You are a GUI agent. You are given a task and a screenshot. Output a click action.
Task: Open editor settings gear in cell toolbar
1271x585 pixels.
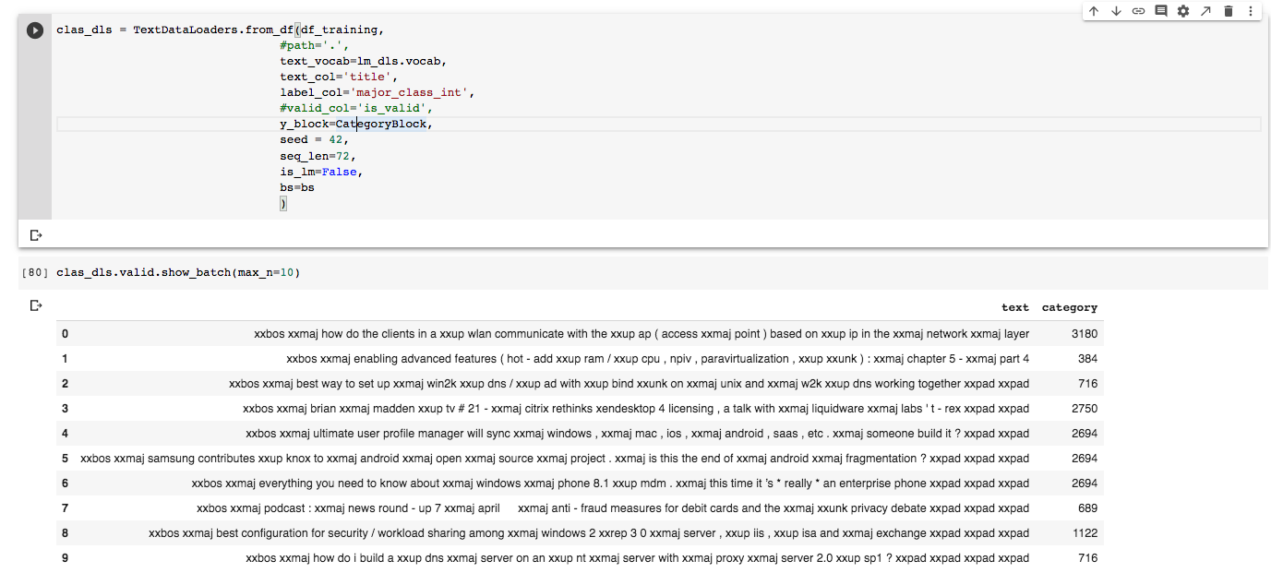(1183, 11)
